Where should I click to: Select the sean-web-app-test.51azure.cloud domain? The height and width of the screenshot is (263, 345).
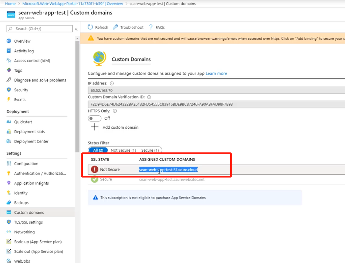click(x=168, y=170)
